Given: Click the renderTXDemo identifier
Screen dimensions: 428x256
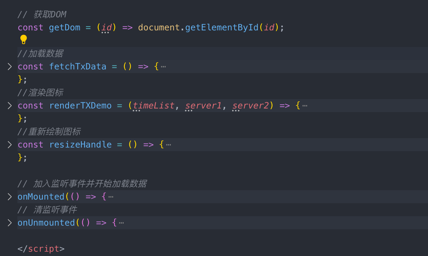Looking at the screenshot, I should coord(80,106).
